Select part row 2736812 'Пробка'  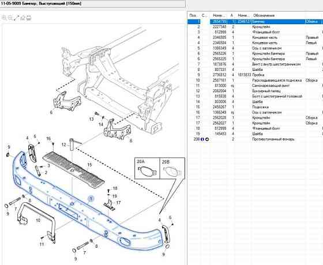[x=255, y=75]
